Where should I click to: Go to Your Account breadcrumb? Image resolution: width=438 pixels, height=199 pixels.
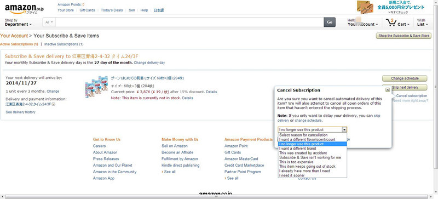click(x=14, y=36)
